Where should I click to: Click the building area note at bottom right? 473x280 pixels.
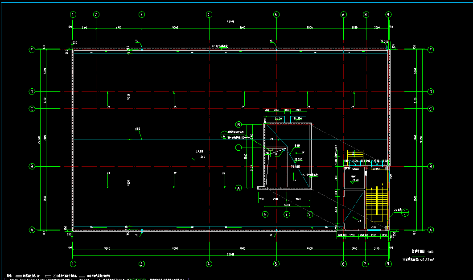pyautogui.click(x=419, y=259)
